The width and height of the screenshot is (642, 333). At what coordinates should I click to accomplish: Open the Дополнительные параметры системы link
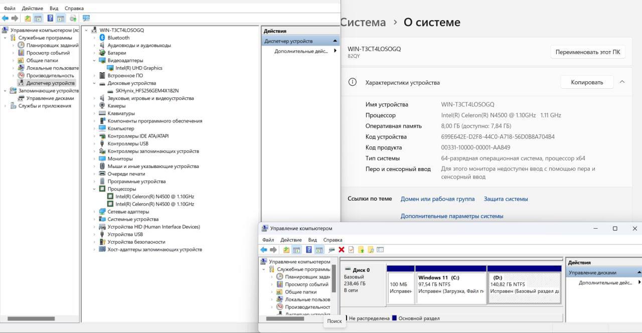452,216
